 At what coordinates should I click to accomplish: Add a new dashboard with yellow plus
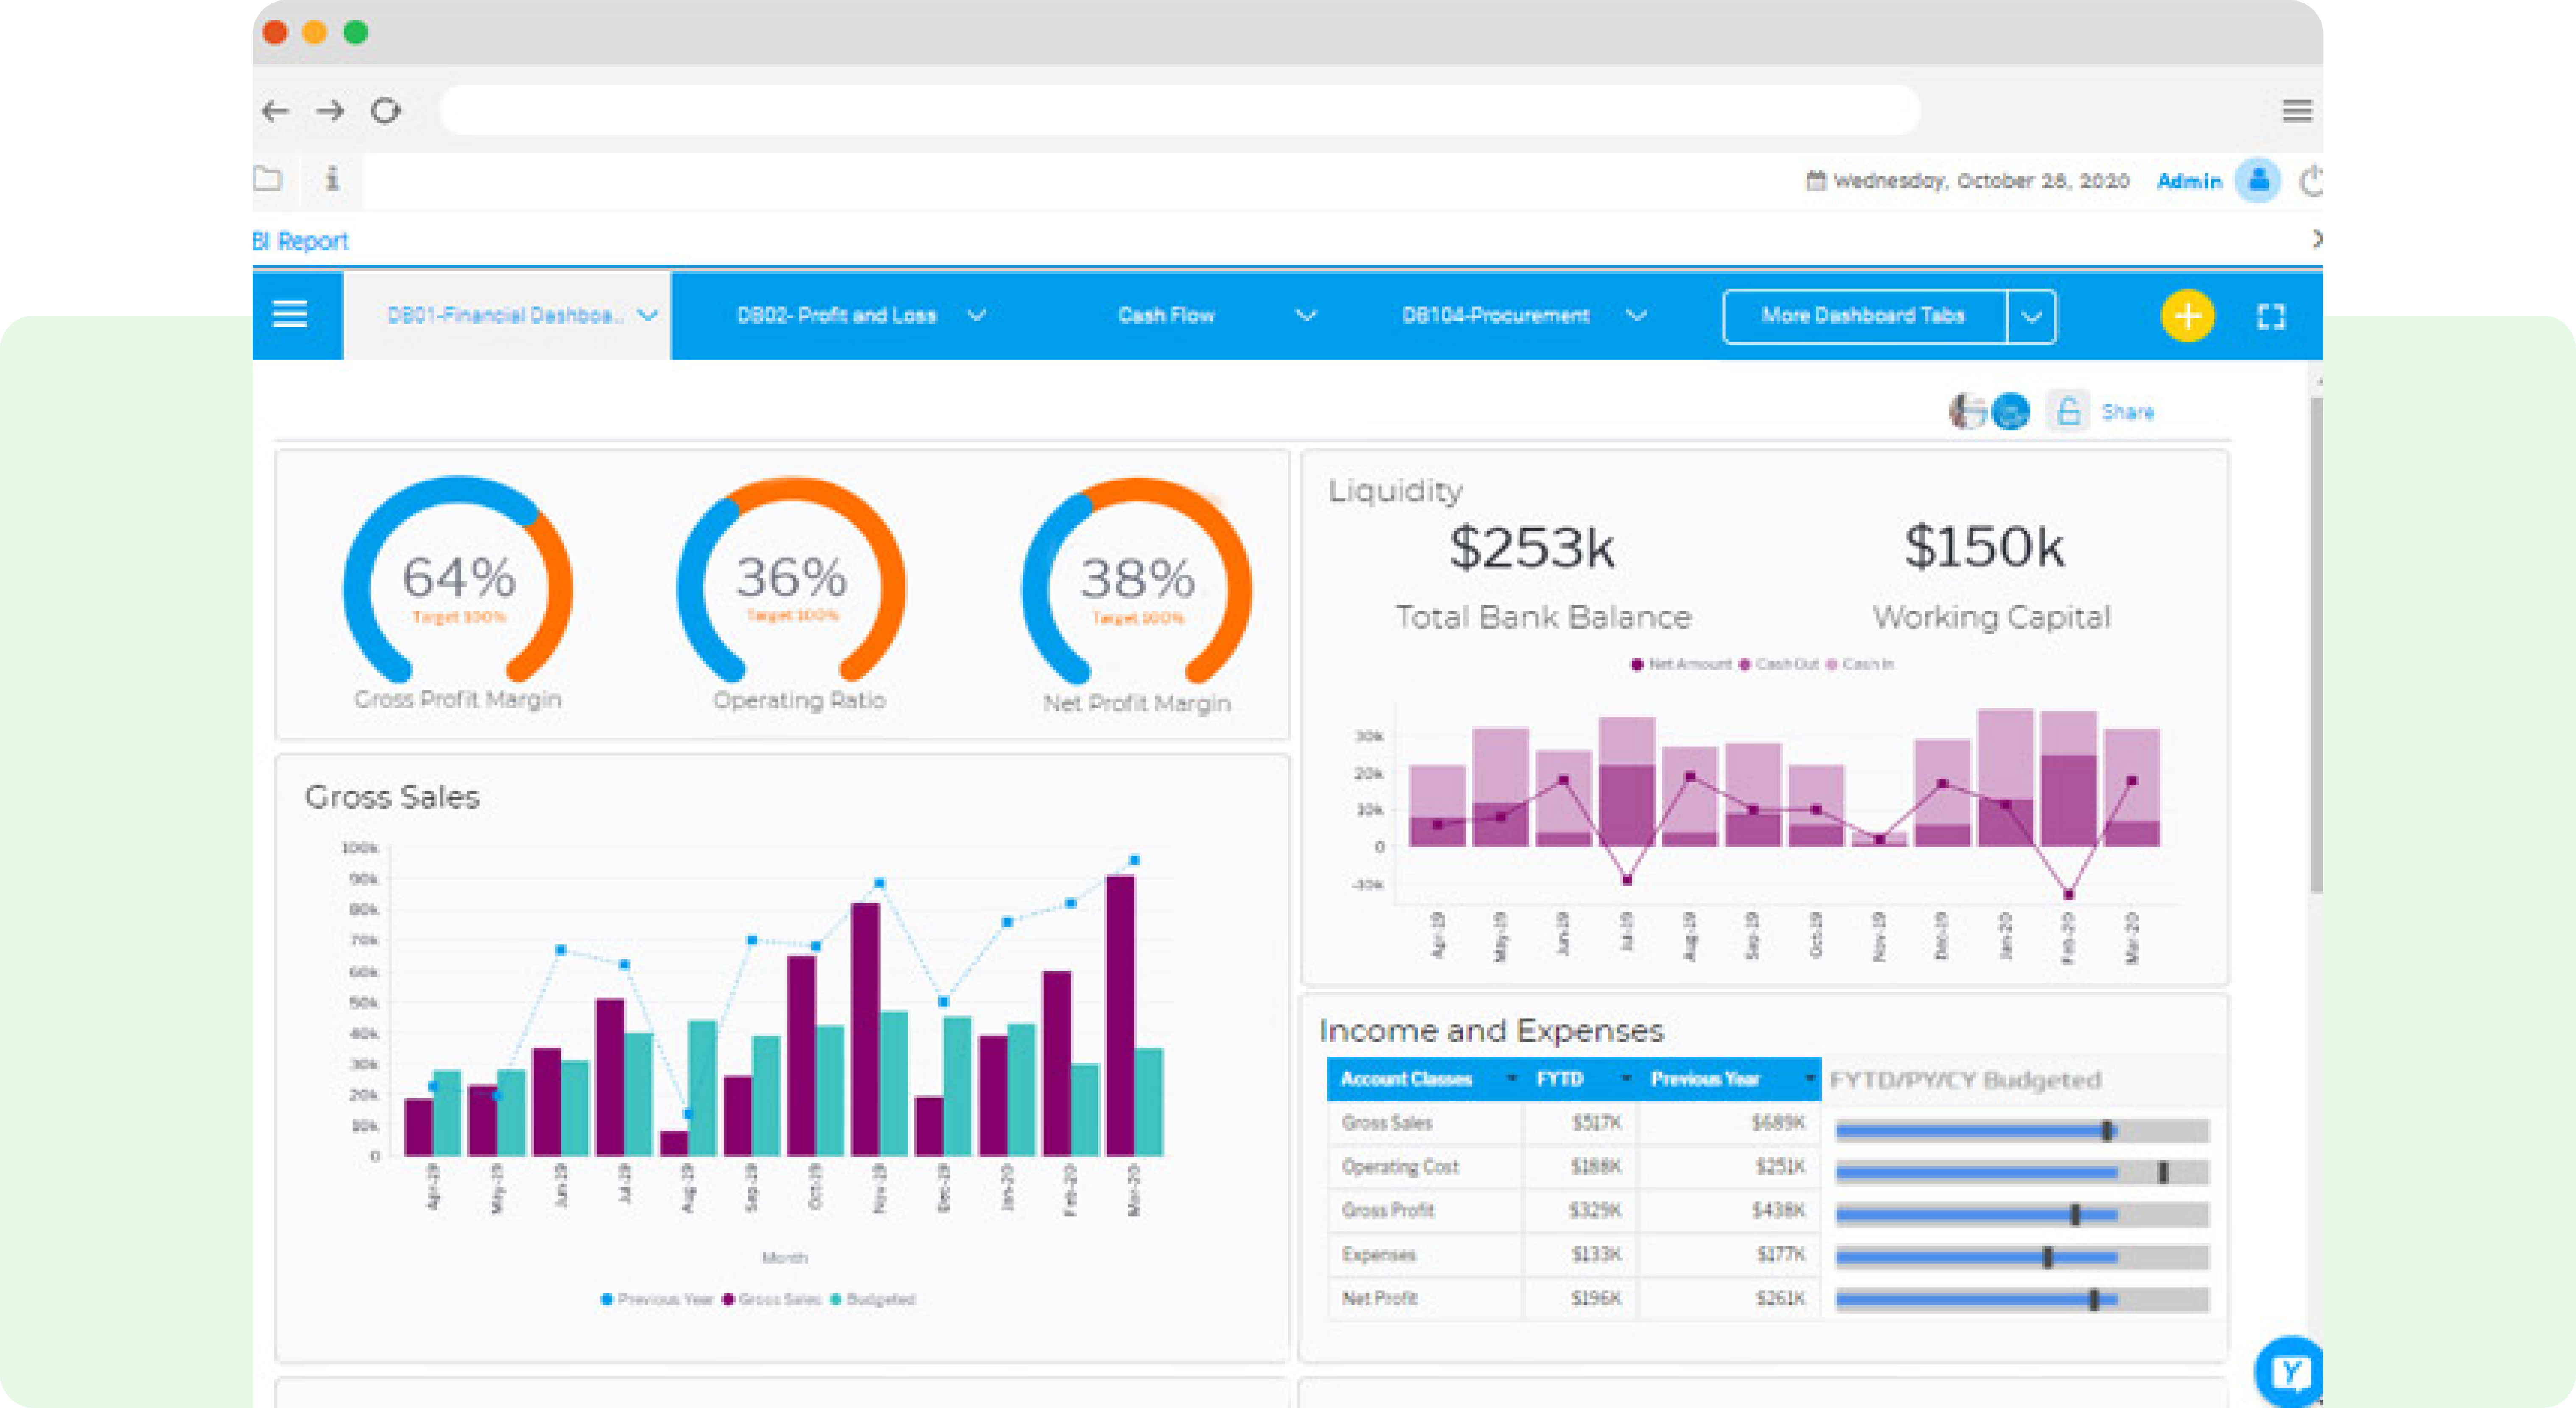click(2187, 316)
